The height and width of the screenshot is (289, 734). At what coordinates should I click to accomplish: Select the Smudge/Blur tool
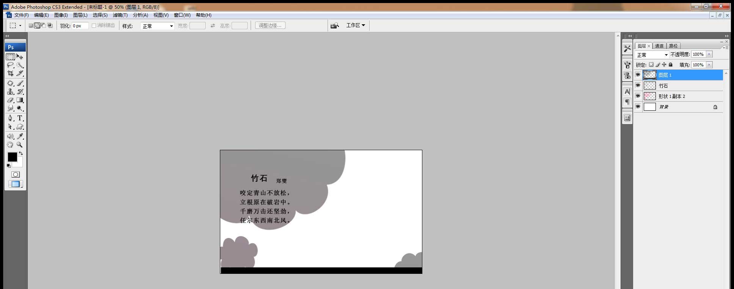[11, 108]
